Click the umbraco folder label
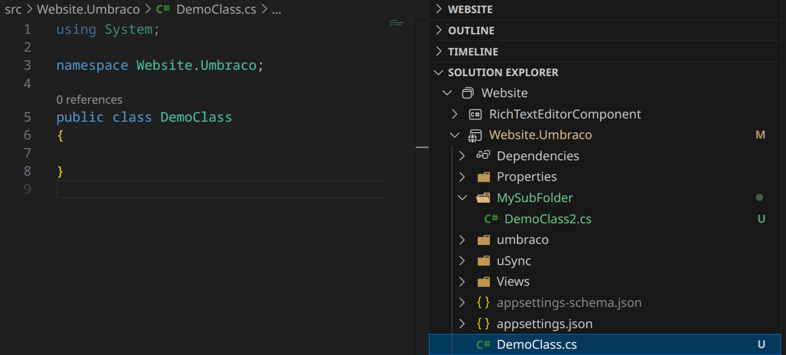Image resolution: width=786 pixels, height=355 pixels. 523,240
